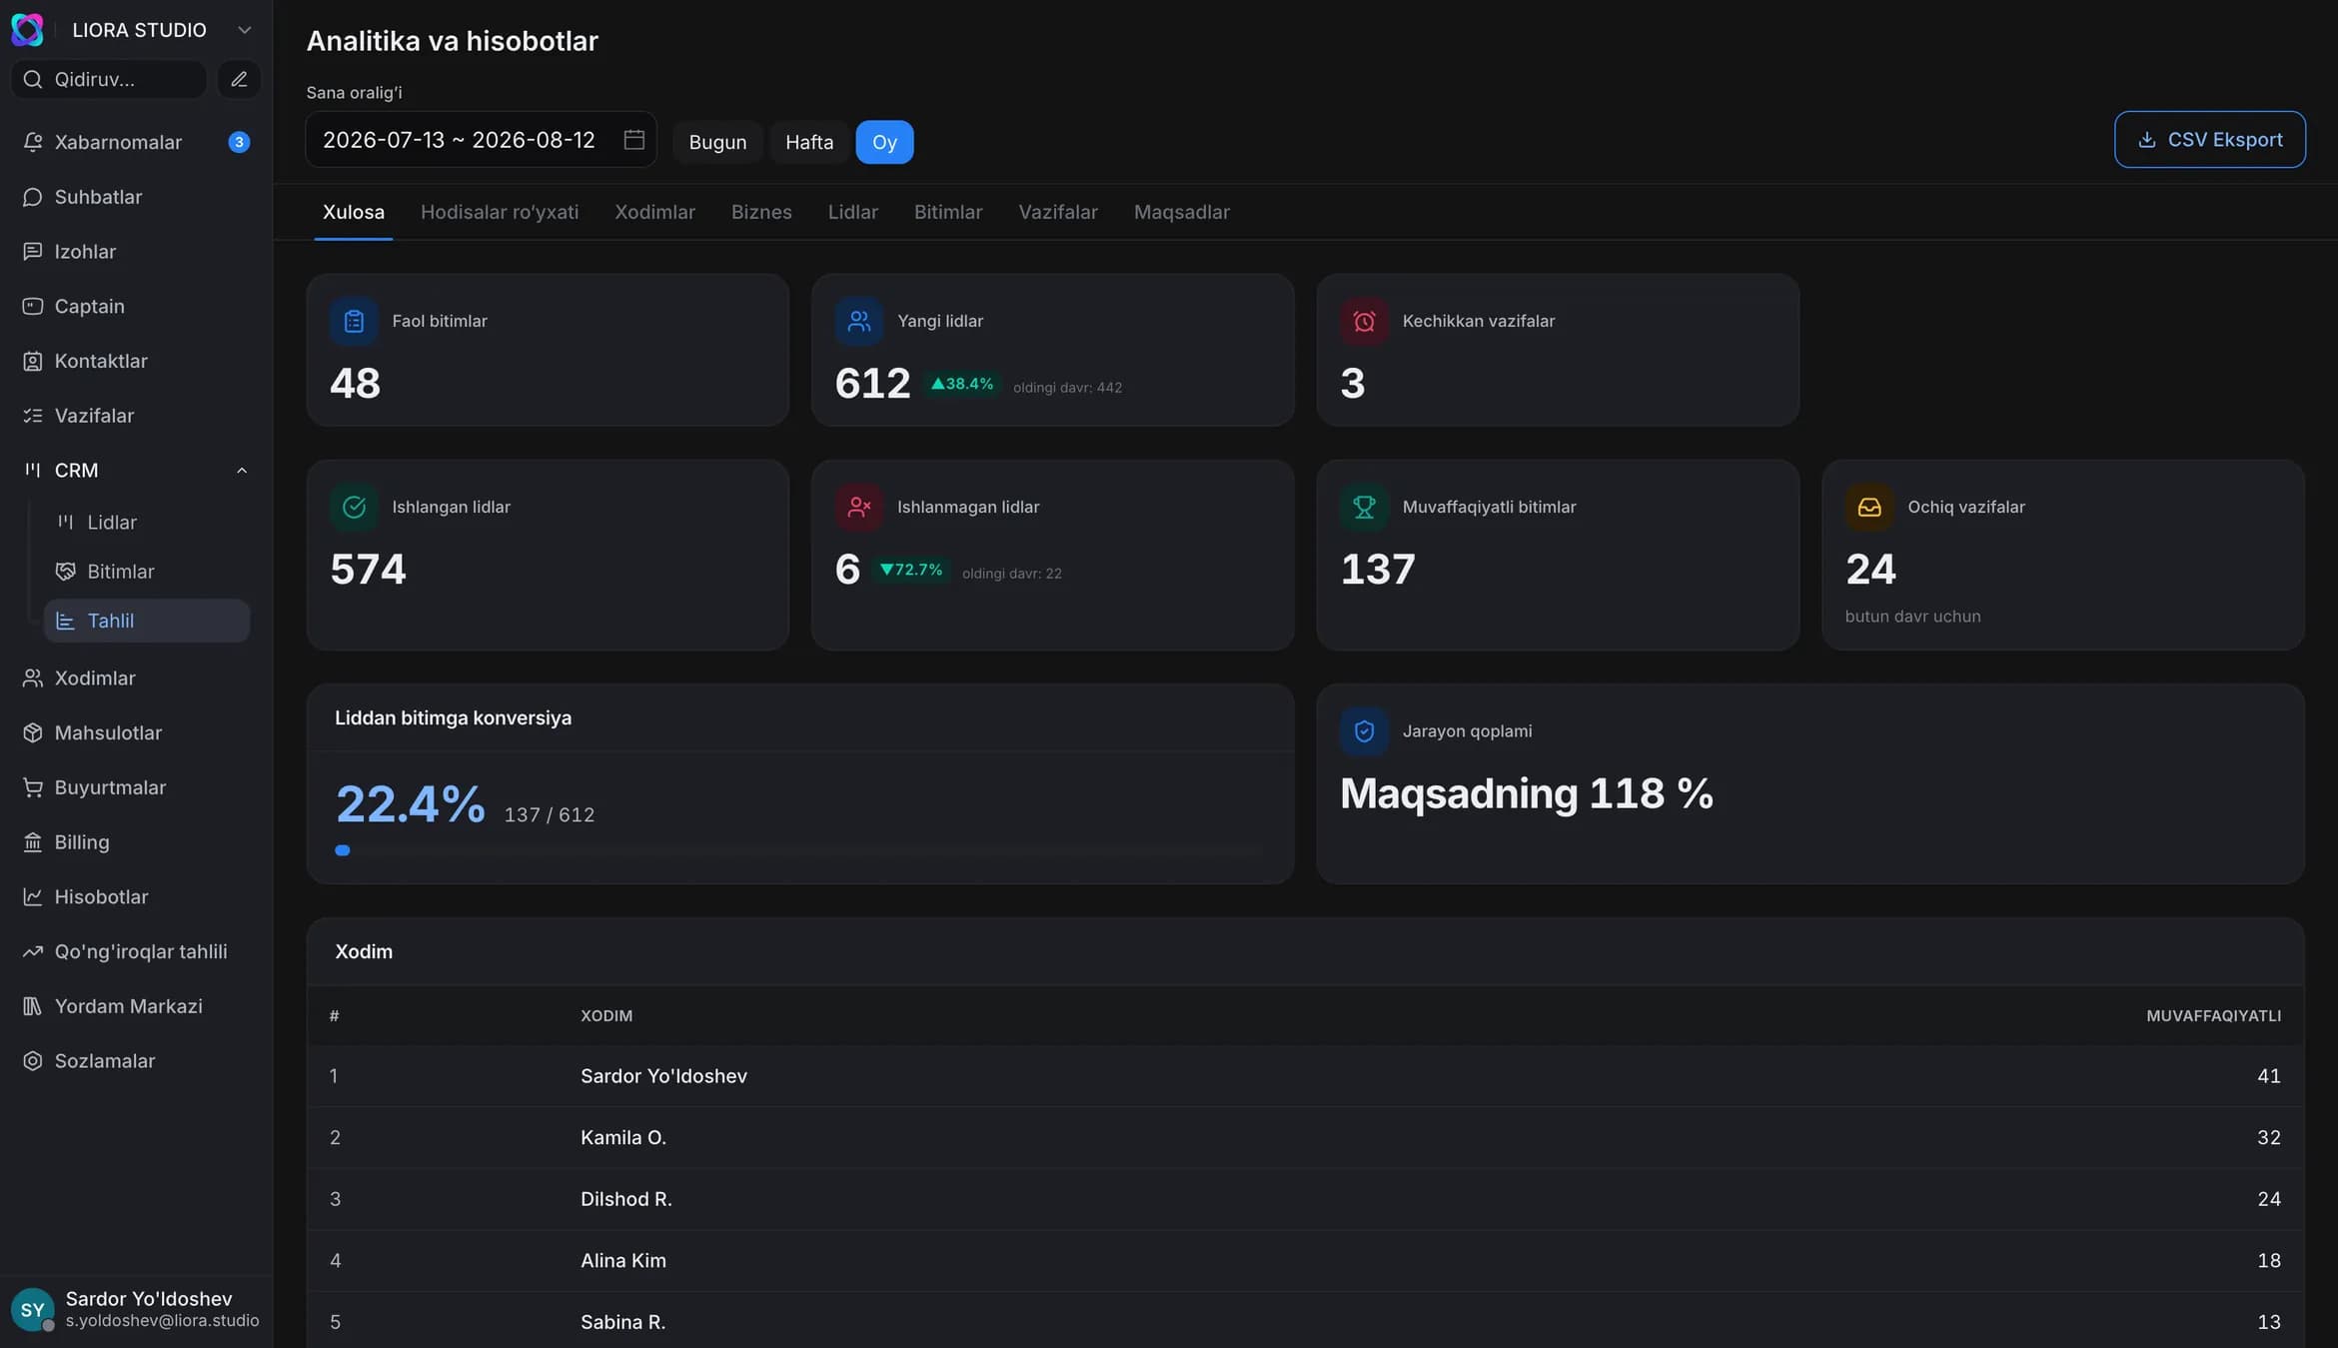
Task: Open Xodimlar in the sidebar
Action: click(x=136, y=677)
